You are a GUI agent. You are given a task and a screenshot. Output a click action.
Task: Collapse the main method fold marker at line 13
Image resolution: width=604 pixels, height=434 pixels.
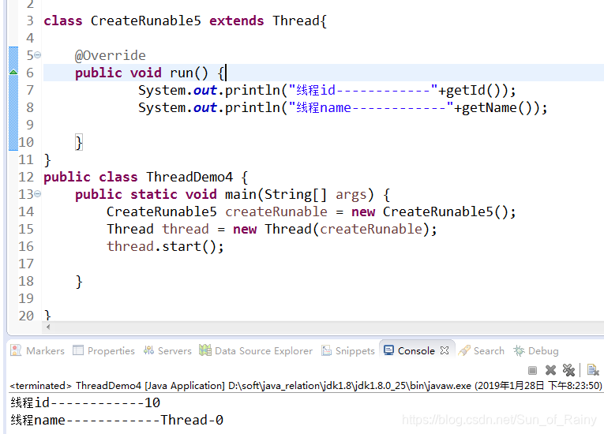[x=37, y=193]
